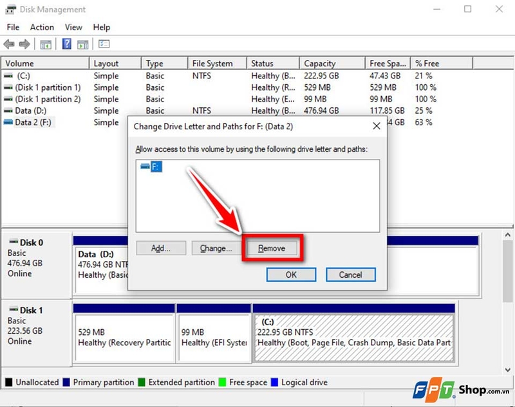Select the Disk 1 partition 1 volume icon
The width and height of the screenshot is (515, 407).
pos(8,87)
